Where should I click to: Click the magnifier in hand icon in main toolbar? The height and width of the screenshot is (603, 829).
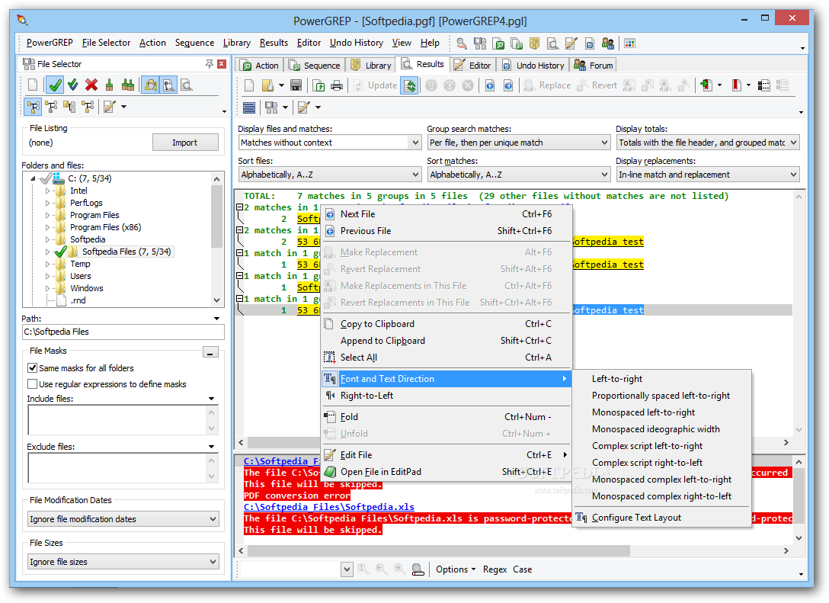coord(462,43)
